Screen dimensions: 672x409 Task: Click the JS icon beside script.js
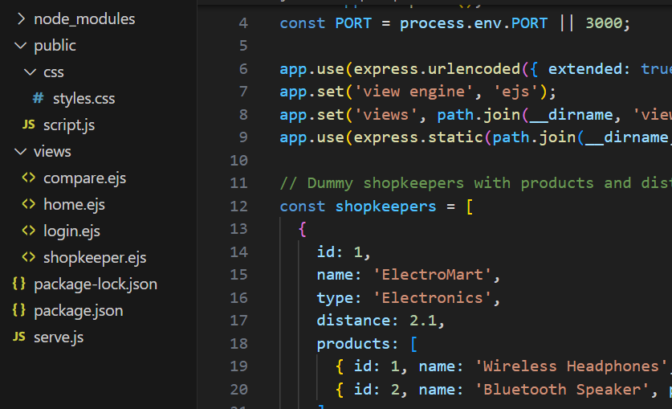[x=29, y=125]
